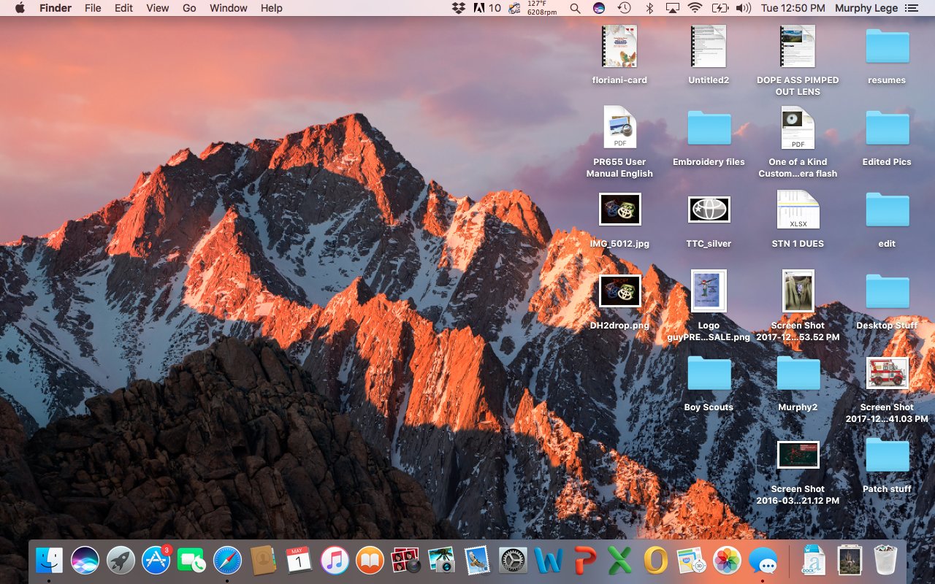Click the Dropbox menu bar icon
The image size is (935, 584).
click(x=459, y=8)
